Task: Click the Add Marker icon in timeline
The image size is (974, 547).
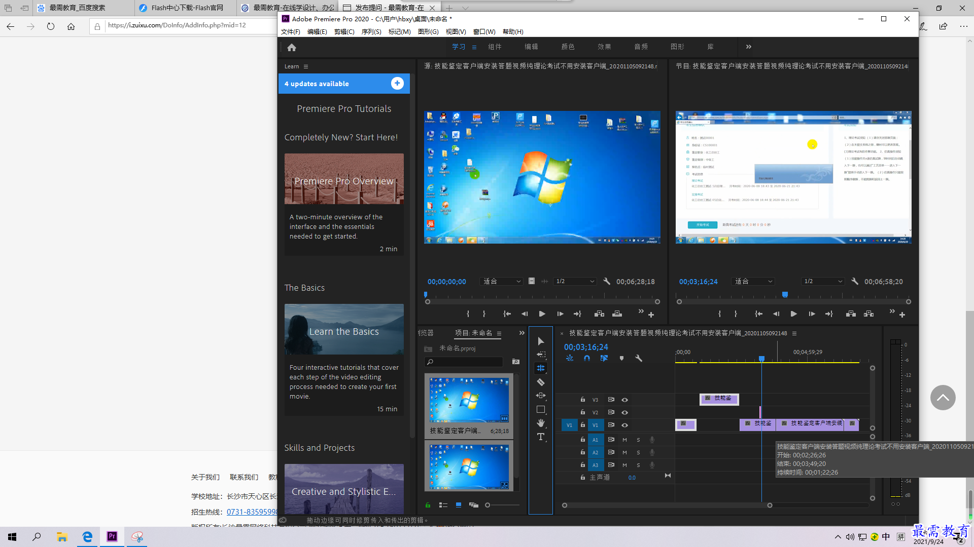Action: click(x=621, y=358)
